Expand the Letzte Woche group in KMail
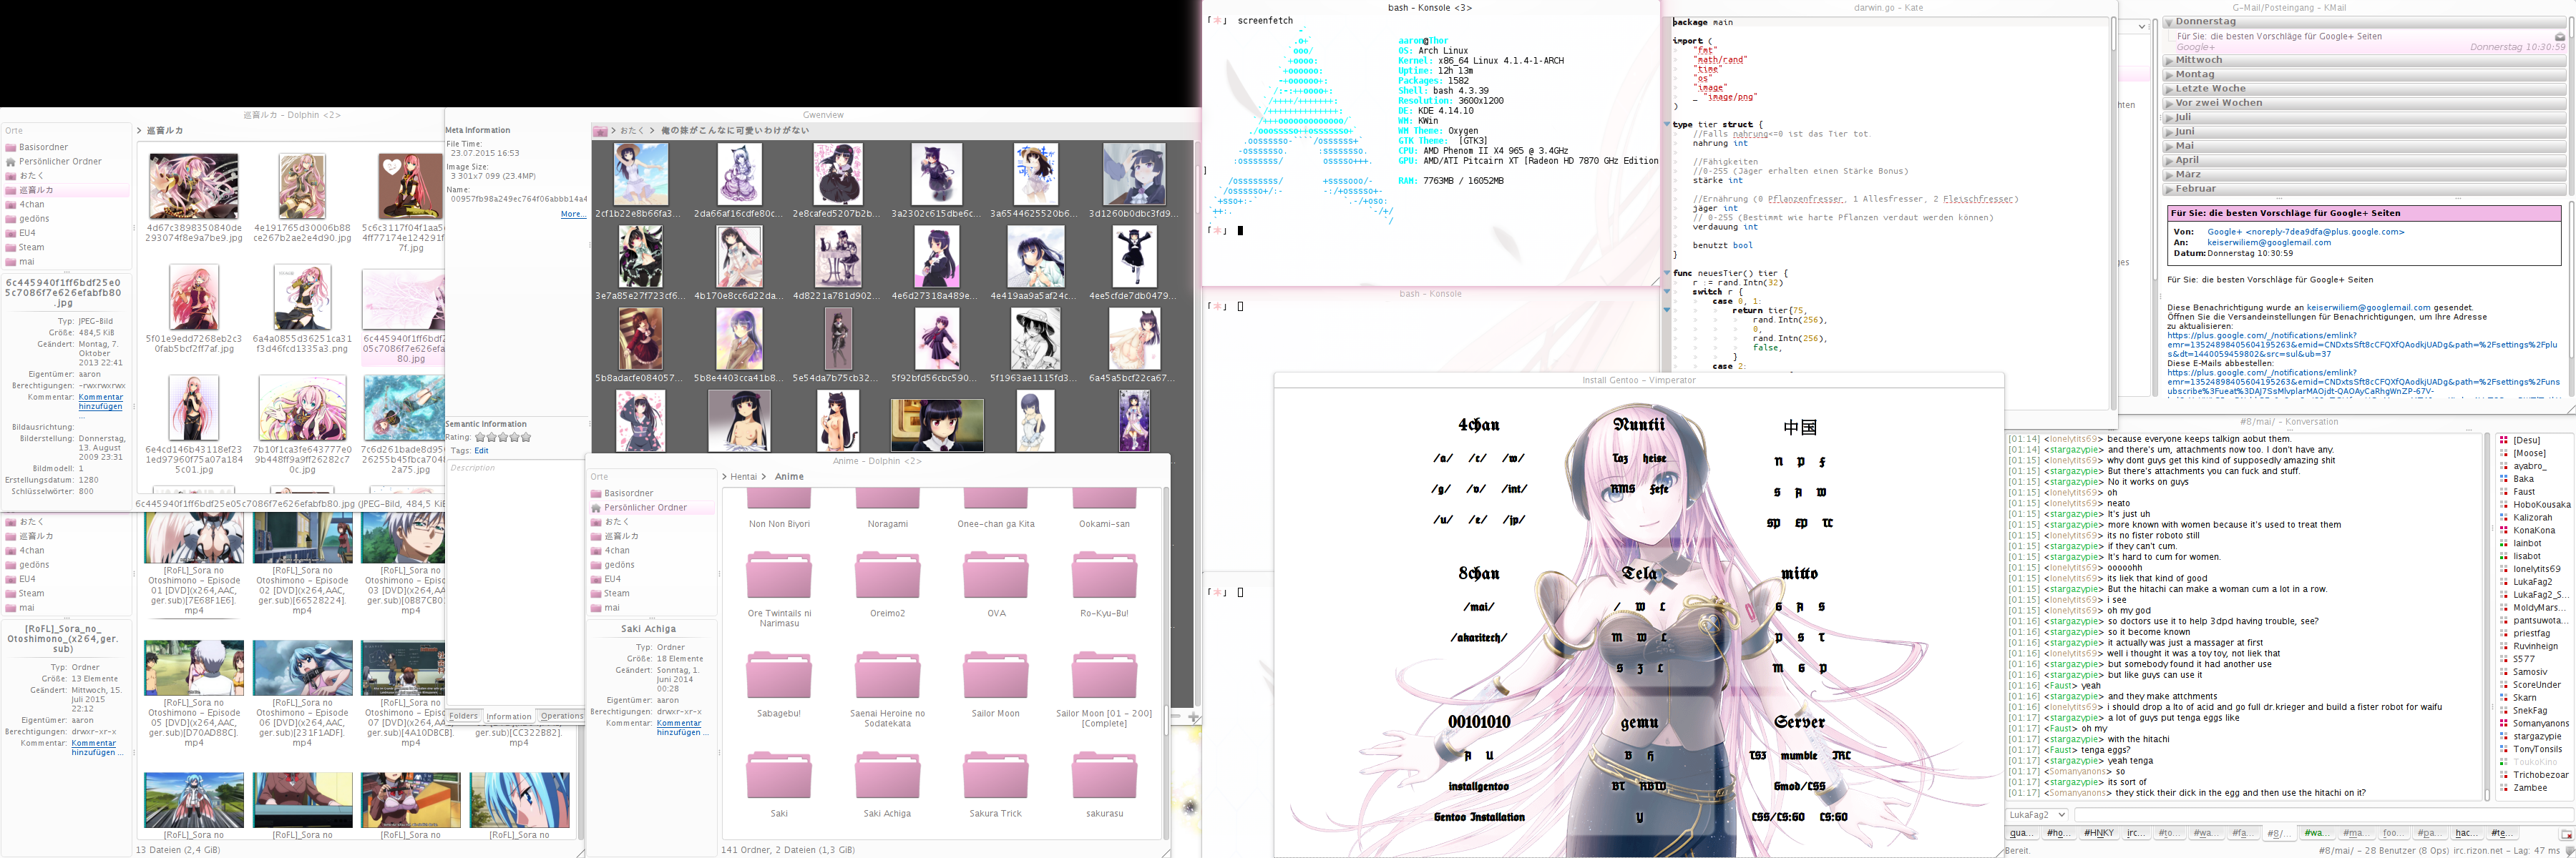Screen dimensions: 2576x858 tap(2169, 89)
